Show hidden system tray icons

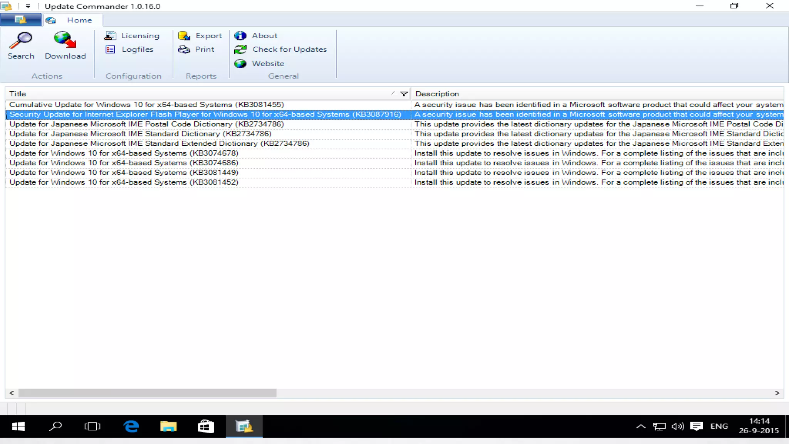(641, 426)
